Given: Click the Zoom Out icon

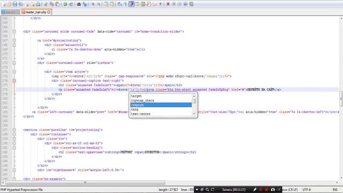Looking at the screenshot, I should click(x=99, y=4).
